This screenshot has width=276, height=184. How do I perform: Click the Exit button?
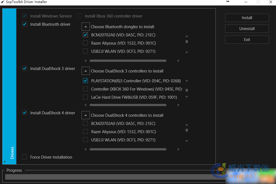247,40
